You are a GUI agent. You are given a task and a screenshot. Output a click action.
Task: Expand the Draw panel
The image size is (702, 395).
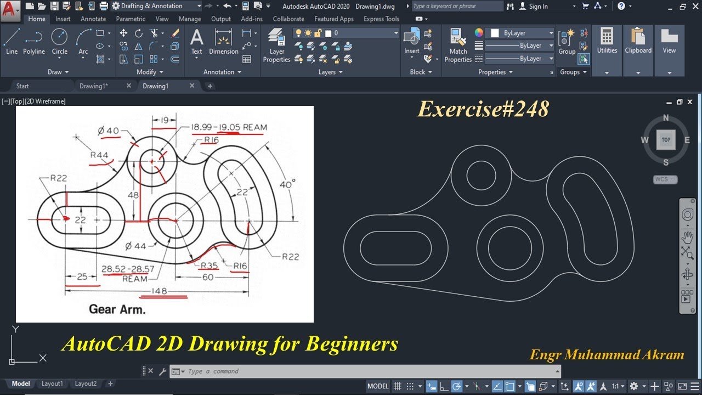tap(58, 72)
